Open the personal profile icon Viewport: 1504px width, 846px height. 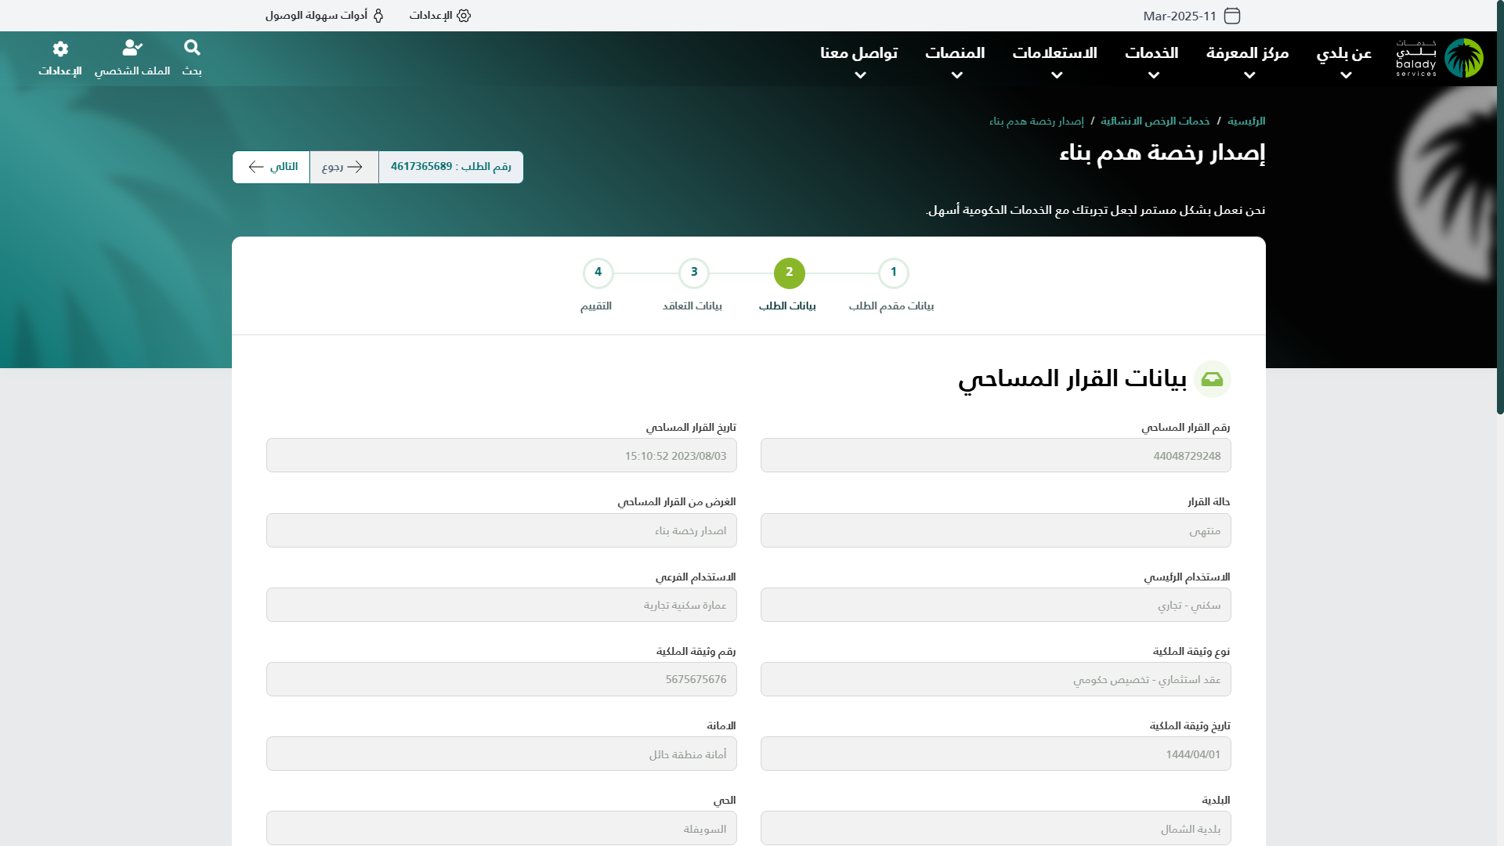coord(132,49)
